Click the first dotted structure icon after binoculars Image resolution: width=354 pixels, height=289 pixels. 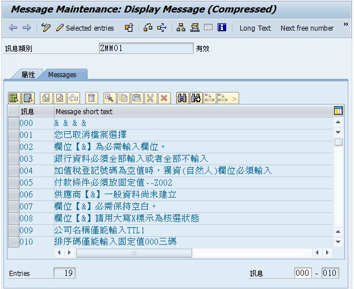click(210, 98)
